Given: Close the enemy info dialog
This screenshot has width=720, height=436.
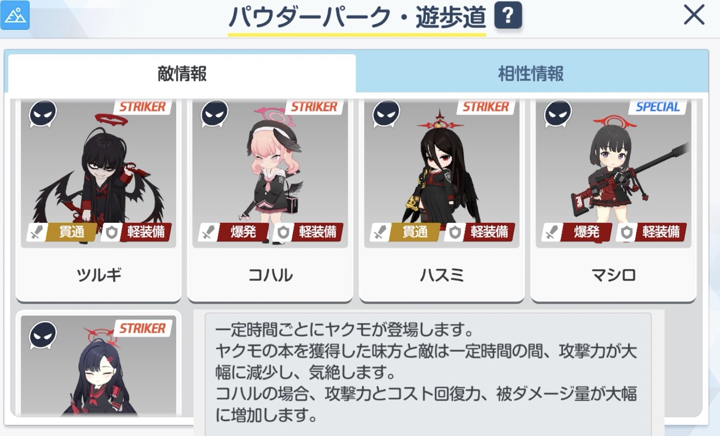Looking at the screenshot, I should 694,15.
